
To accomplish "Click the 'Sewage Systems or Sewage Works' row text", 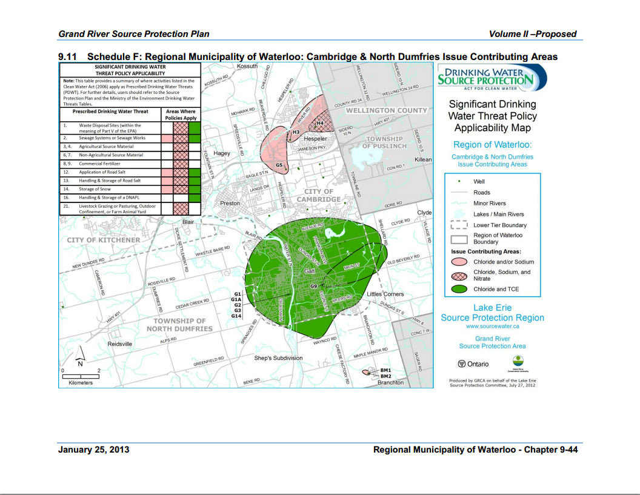I will click(112, 138).
